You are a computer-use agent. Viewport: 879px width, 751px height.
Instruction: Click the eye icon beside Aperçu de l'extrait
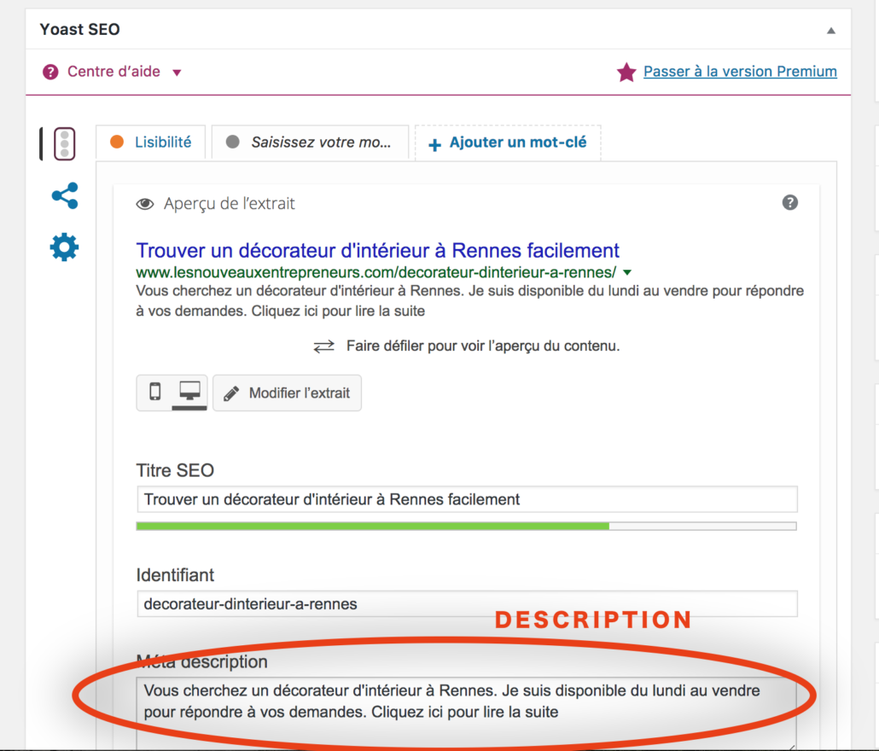[144, 204]
